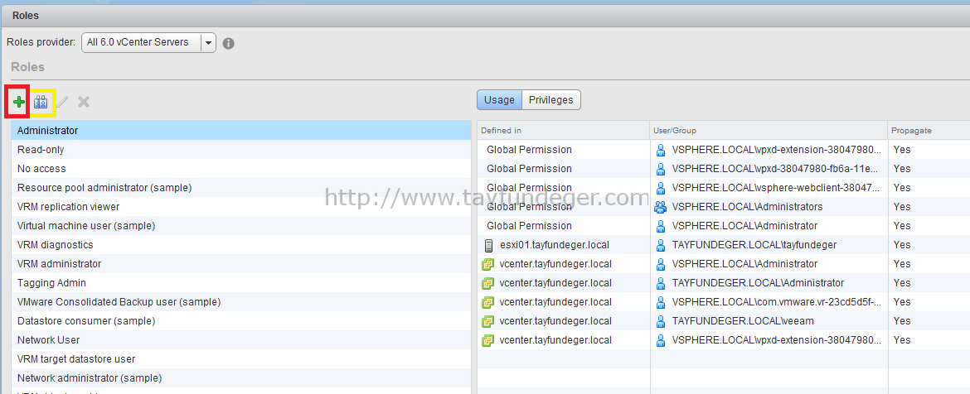The height and width of the screenshot is (394, 970).
Task: Click the green plus Create role icon
Action: (19, 102)
